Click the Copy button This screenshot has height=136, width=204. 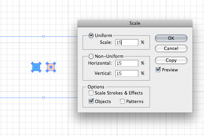point(171,61)
